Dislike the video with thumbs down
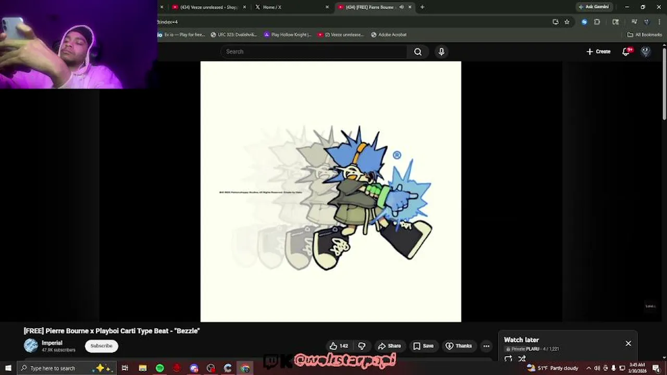Viewport: 667px width, 375px height. pyautogui.click(x=362, y=346)
